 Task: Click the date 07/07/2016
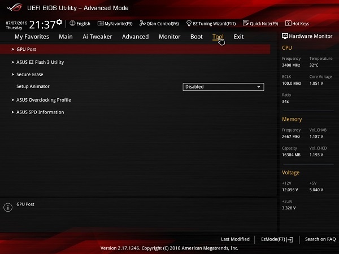click(16, 23)
